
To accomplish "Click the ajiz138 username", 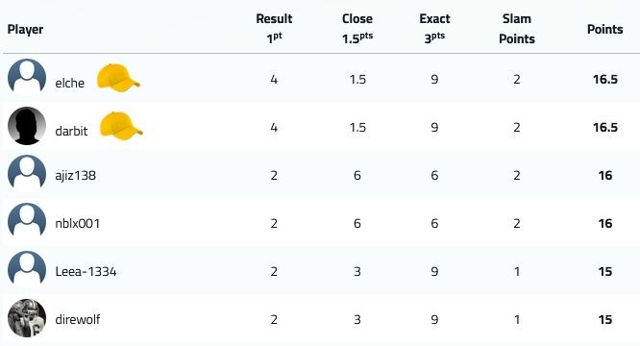I will click(x=76, y=176).
